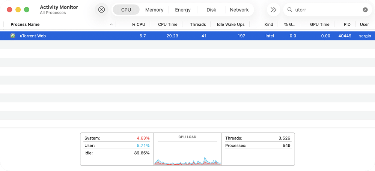Screen dimensions: 375x171
Task: Click the Activity Monitor window title
Action: (59, 7)
